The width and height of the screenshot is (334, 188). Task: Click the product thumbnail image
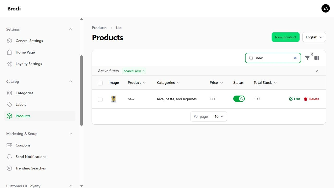pyautogui.click(x=114, y=99)
